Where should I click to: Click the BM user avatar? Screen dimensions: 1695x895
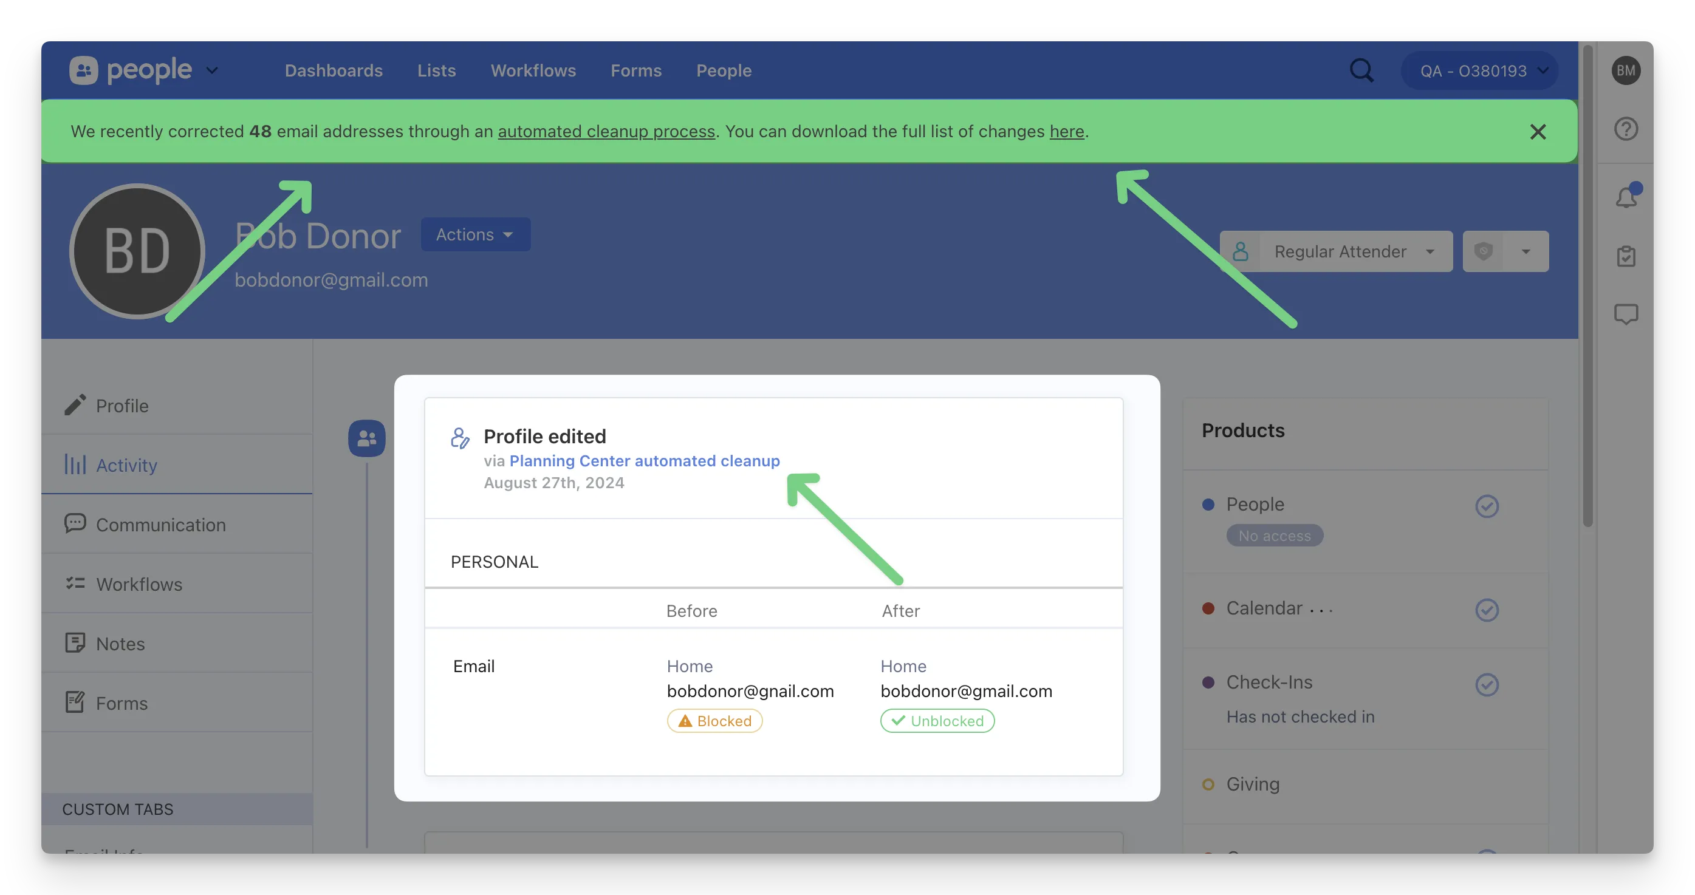pos(1625,70)
